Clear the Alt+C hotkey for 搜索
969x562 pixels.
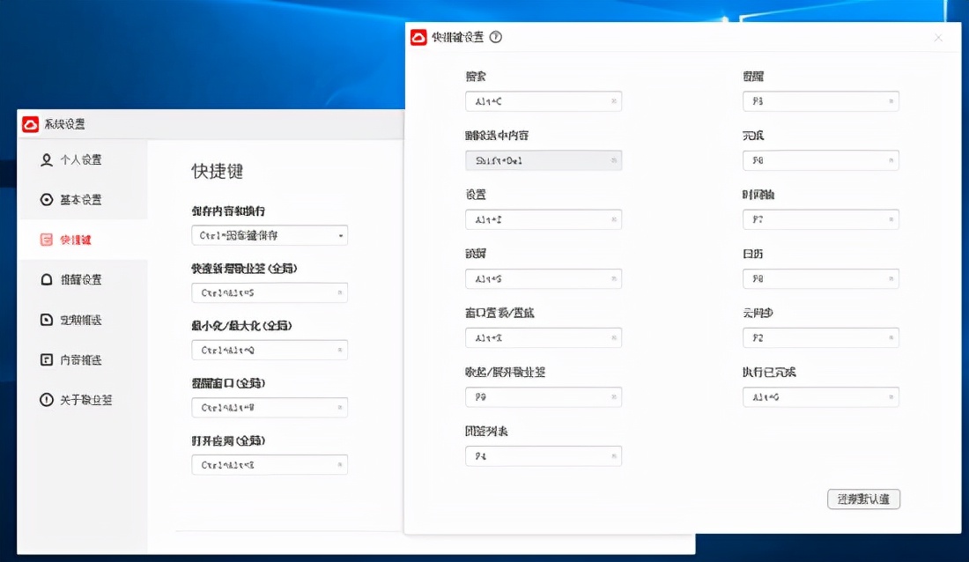[612, 101]
